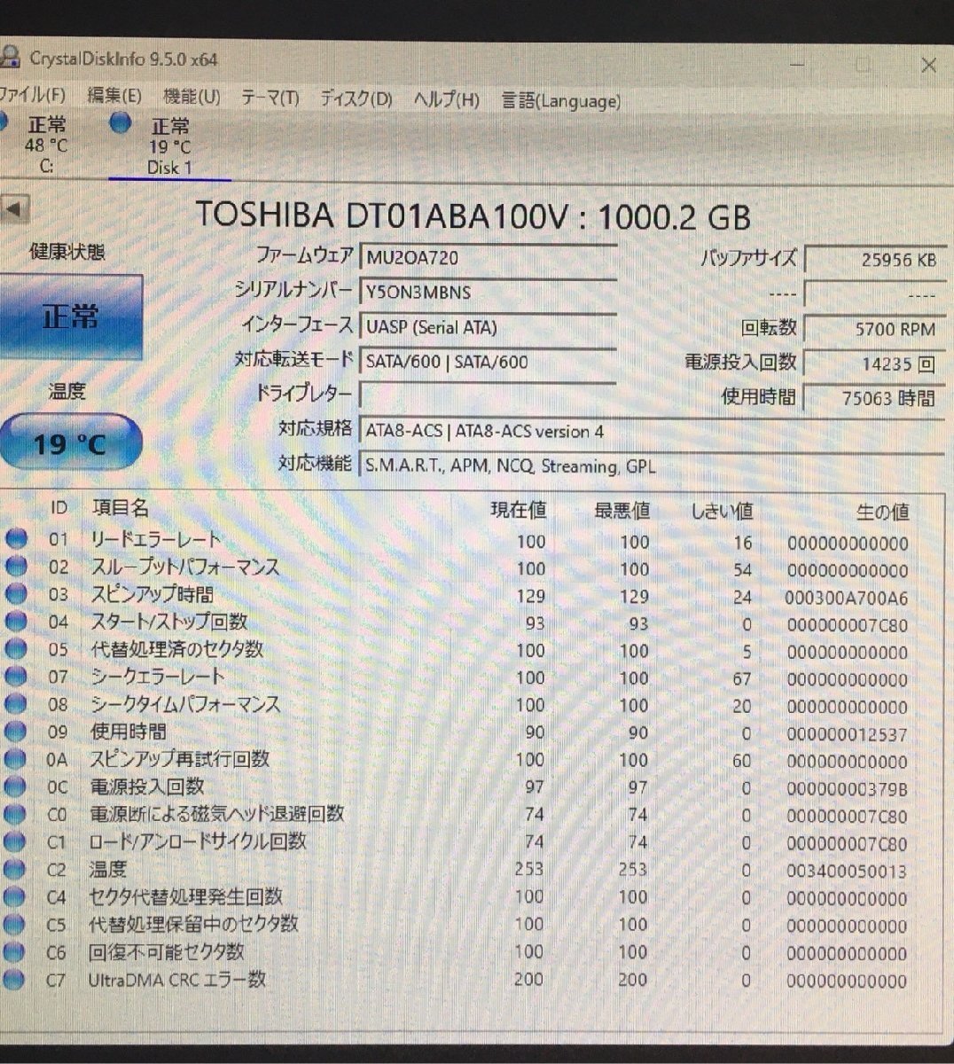Click the しきい値 column header
Image resolution: width=954 pixels, height=1064 pixels.
[722, 511]
